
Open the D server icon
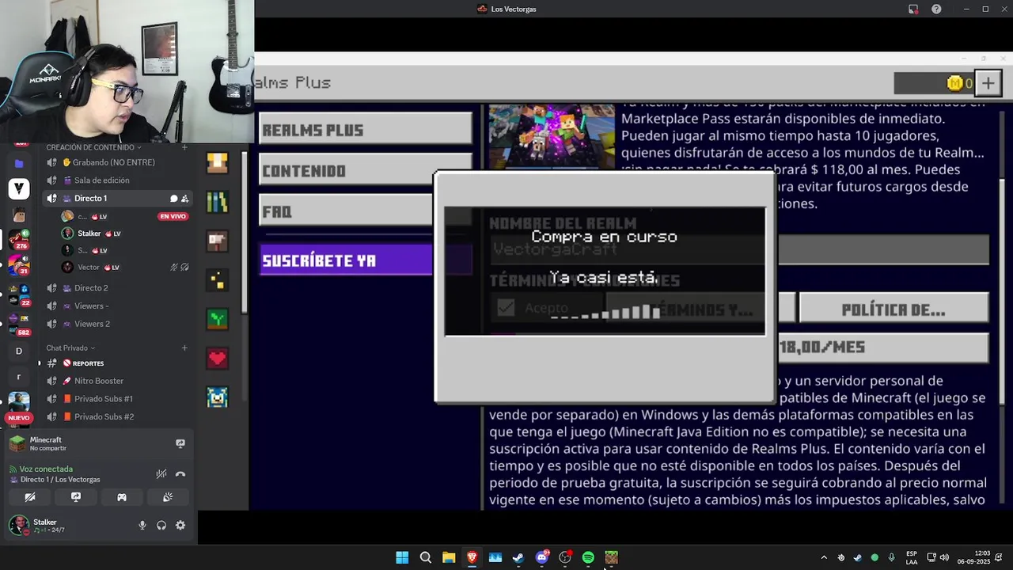click(19, 351)
